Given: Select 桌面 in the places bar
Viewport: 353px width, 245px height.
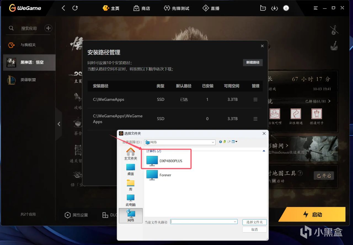Looking at the screenshot, I should [131, 169].
